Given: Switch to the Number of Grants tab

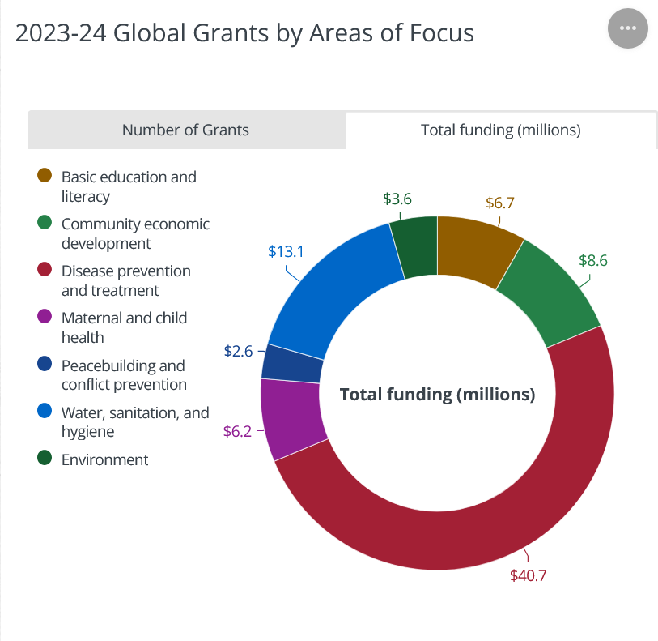Looking at the screenshot, I should point(185,130).
